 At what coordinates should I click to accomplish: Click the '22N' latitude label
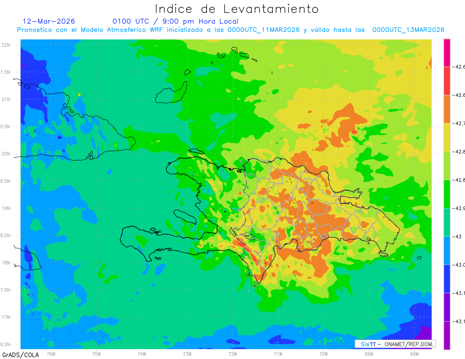tap(7, 45)
